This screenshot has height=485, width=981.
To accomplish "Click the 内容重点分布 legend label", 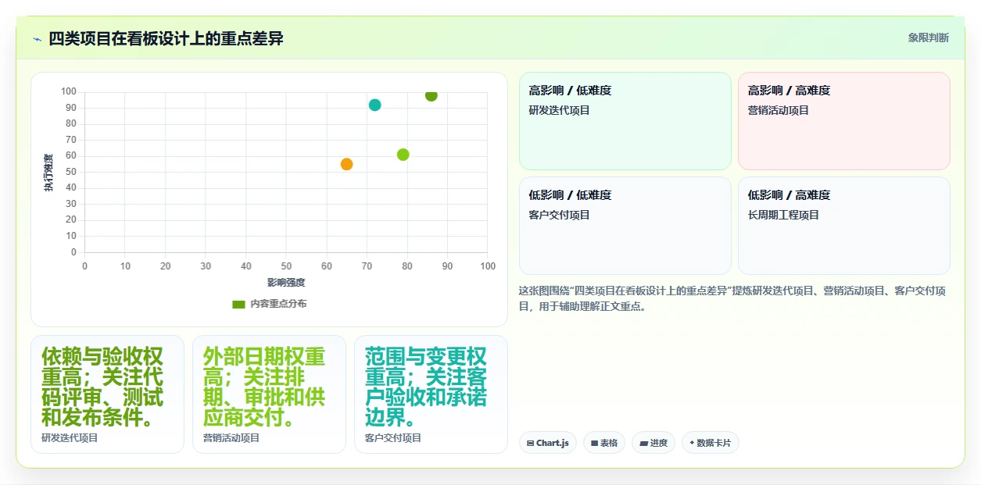I will (278, 304).
